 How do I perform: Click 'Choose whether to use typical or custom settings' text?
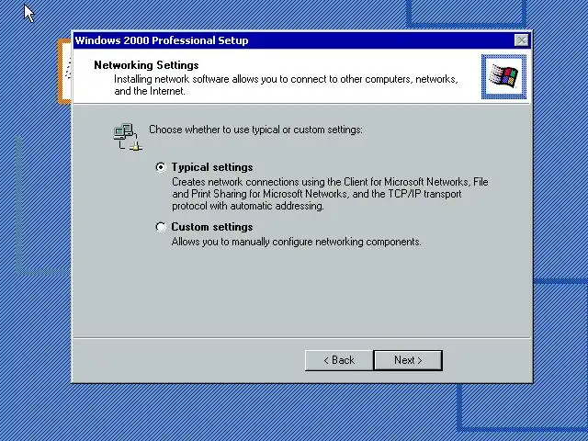coord(255,130)
